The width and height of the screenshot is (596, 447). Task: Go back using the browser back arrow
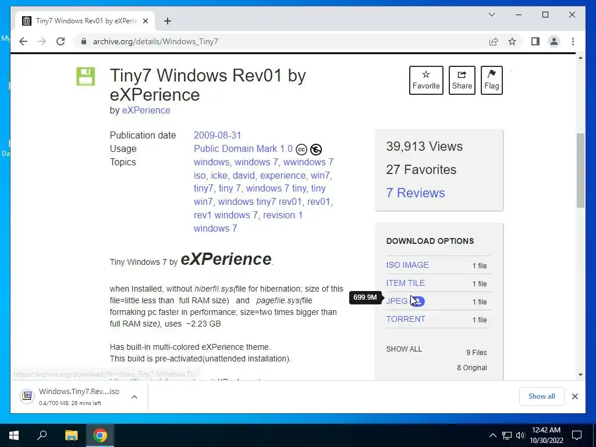pyautogui.click(x=23, y=41)
